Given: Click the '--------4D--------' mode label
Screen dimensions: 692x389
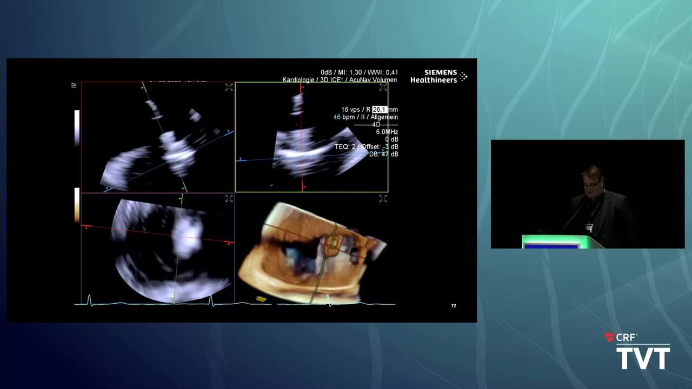Looking at the screenshot, I should click(376, 124).
